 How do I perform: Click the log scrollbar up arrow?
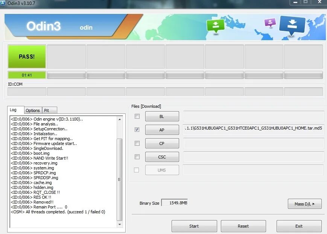(120, 119)
